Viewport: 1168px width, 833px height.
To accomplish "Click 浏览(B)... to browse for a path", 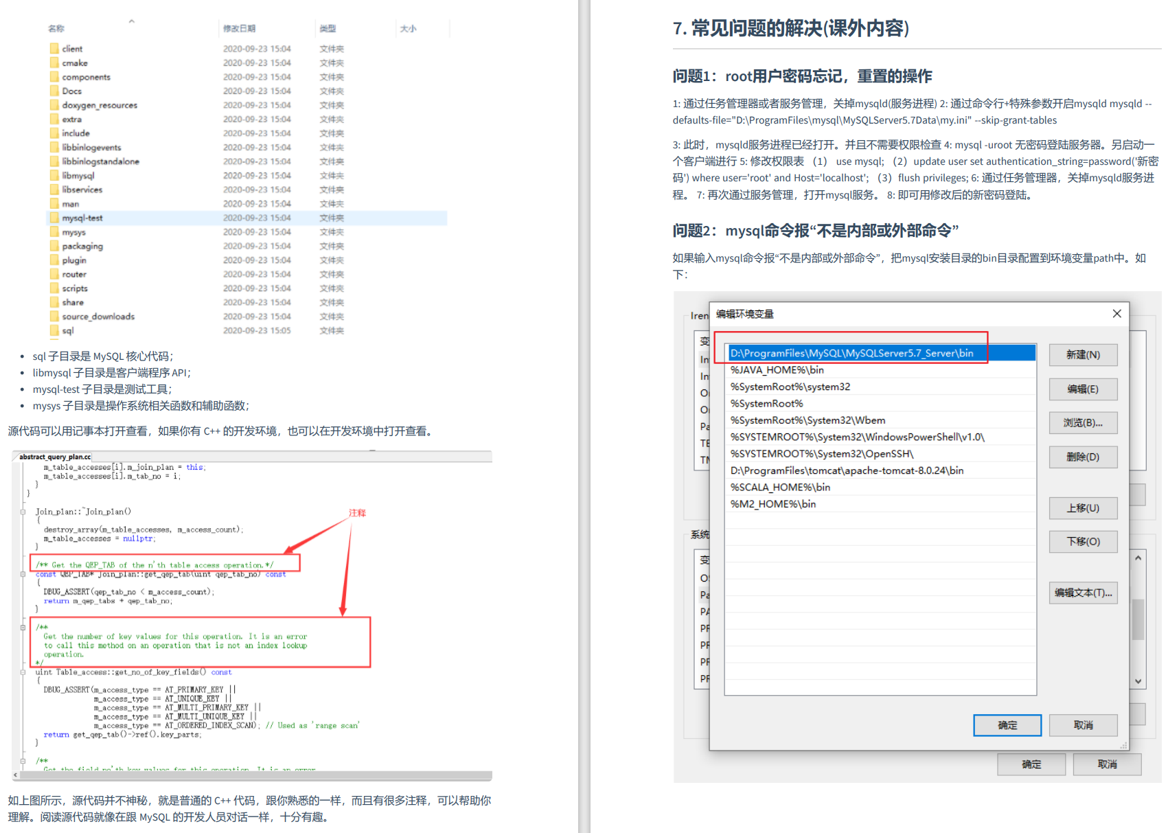I will [x=1083, y=422].
